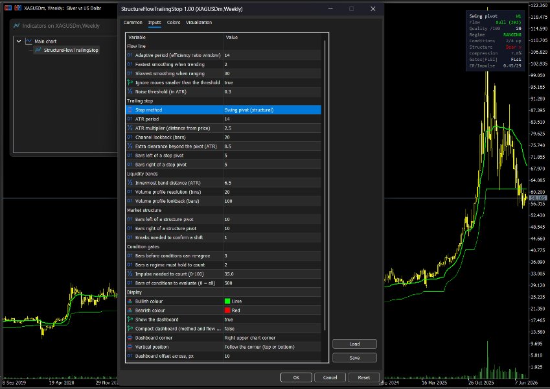Toggle the Ignore moves smaller threshold value
Viewport: 550px width, 389px height.
272,82
